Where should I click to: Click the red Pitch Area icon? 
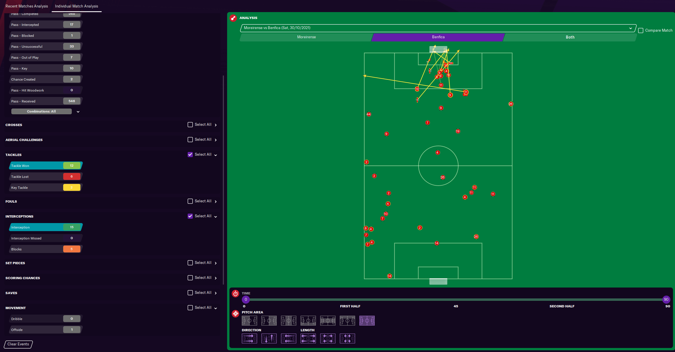235,313
